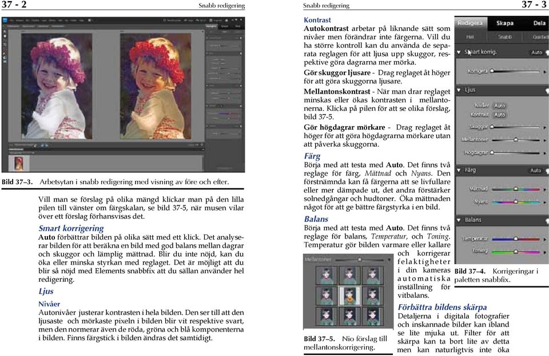This screenshot has height=356, width=549.
Task: Click the Högdagrar slider track
Action: tap(515, 153)
